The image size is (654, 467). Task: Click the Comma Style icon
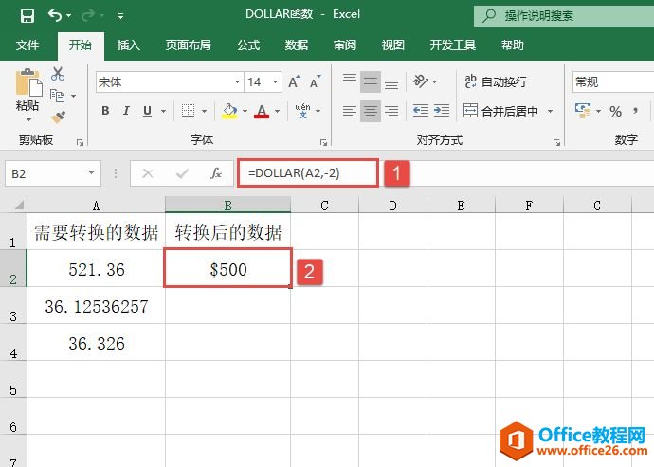(x=636, y=111)
